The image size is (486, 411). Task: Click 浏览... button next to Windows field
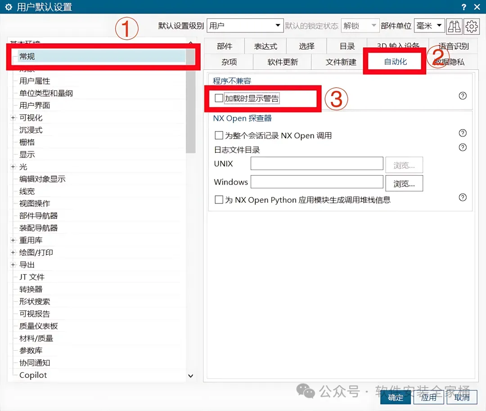(404, 184)
